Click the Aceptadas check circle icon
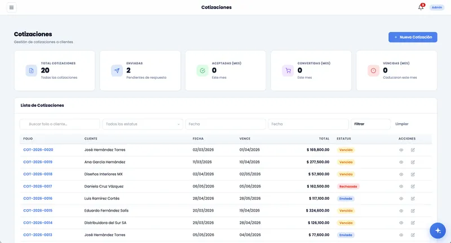The width and height of the screenshot is (451, 243). pos(202,70)
